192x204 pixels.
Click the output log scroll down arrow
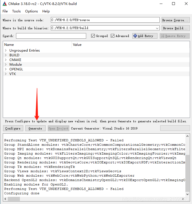[188, 194]
